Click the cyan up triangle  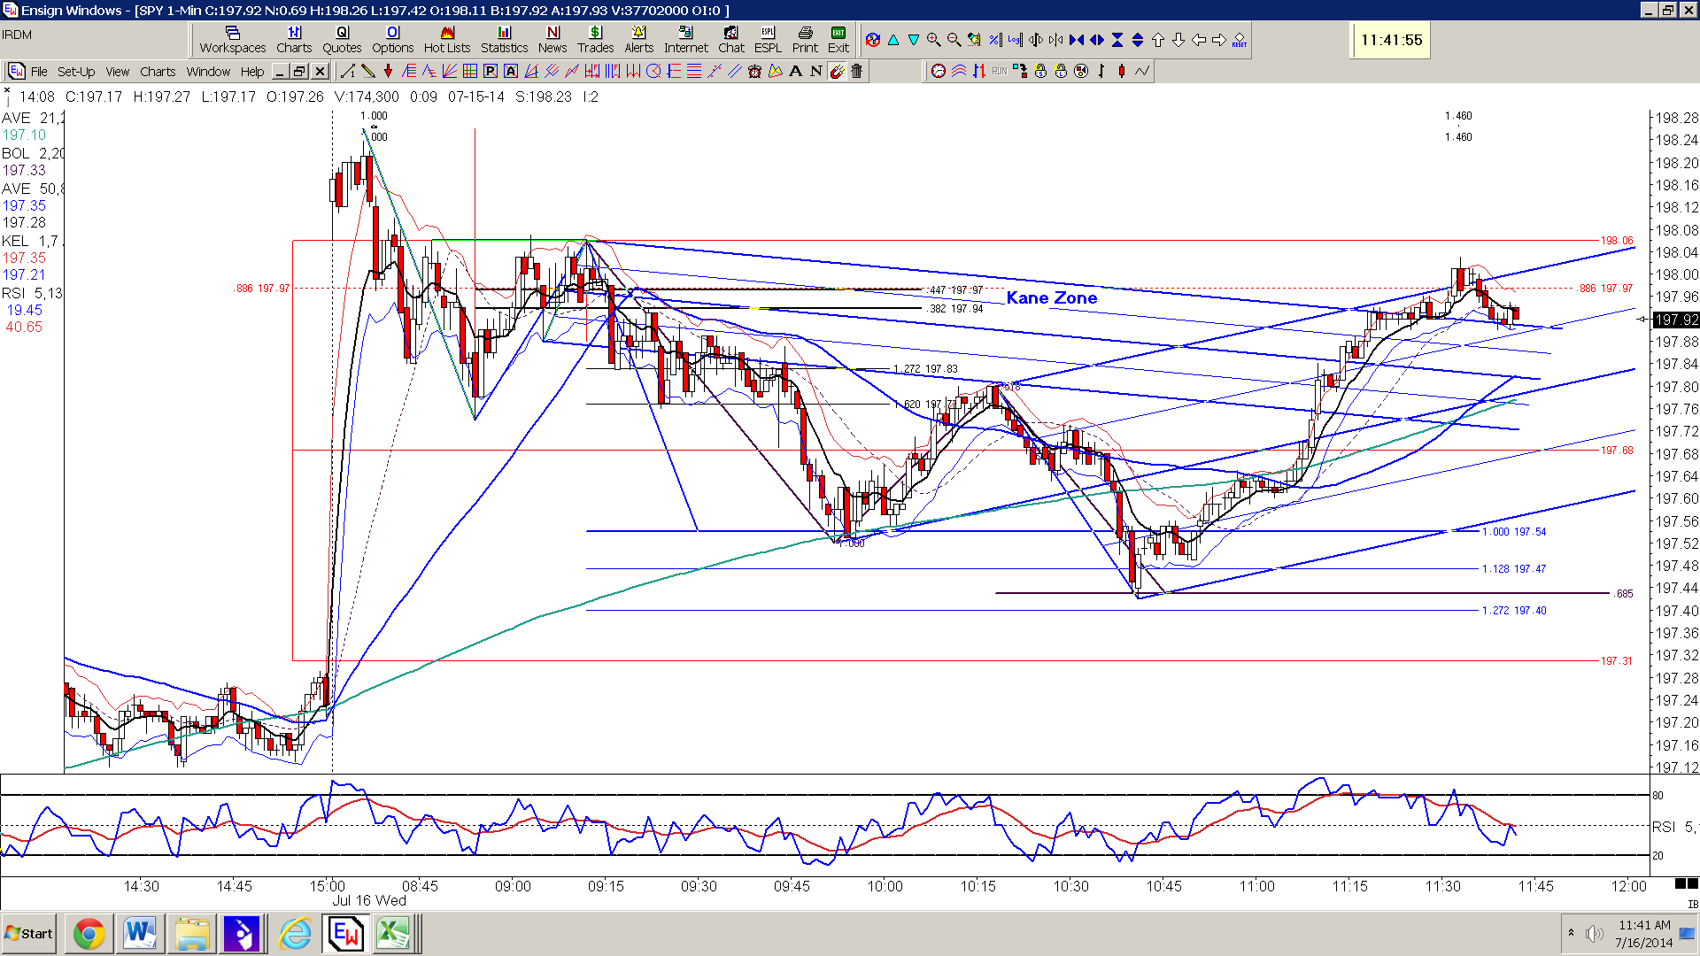tap(893, 40)
